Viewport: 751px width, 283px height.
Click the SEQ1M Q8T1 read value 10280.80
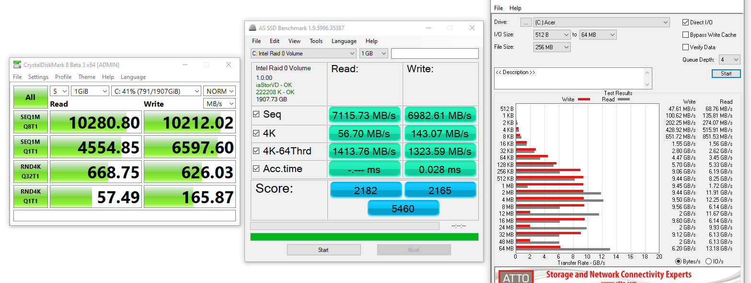(x=96, y=122)
